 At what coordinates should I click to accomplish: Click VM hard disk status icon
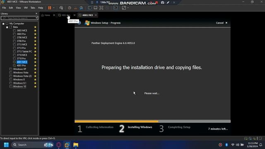pyautogui.click(x=246, y=138)
